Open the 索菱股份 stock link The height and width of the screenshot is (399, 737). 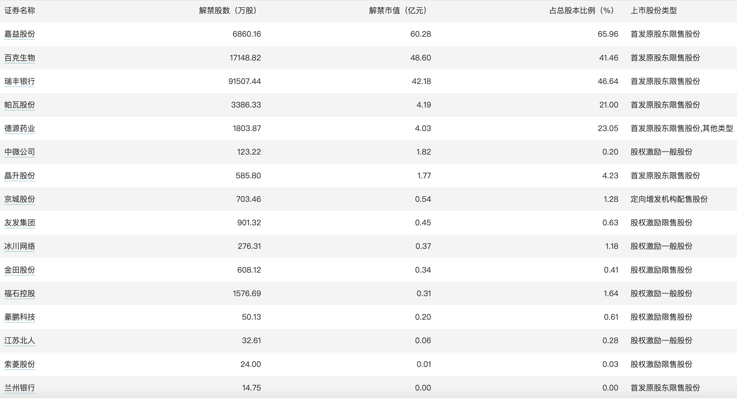pos(19,364)
